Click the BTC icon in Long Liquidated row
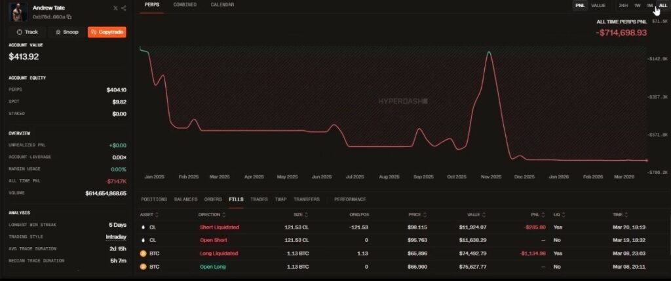This screenshot has height=281, width=671. [144, 254]
